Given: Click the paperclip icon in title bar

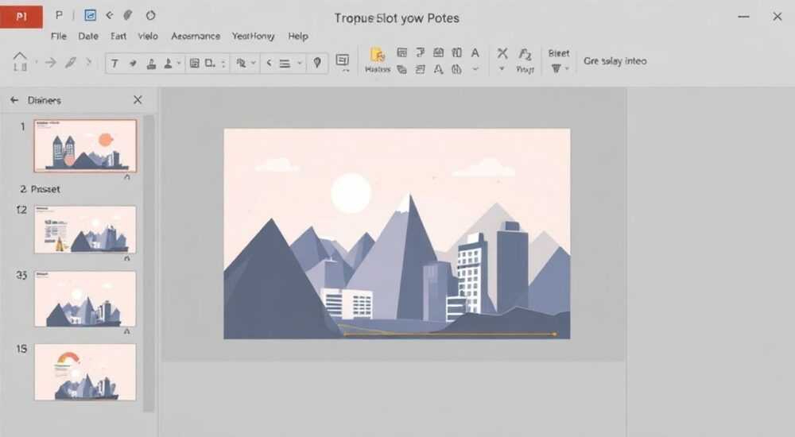Looking at the screenshot, I should (x=128, y=16).
